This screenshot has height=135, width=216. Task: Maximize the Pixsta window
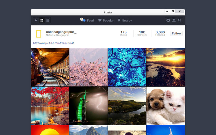[x=173, y=11]
